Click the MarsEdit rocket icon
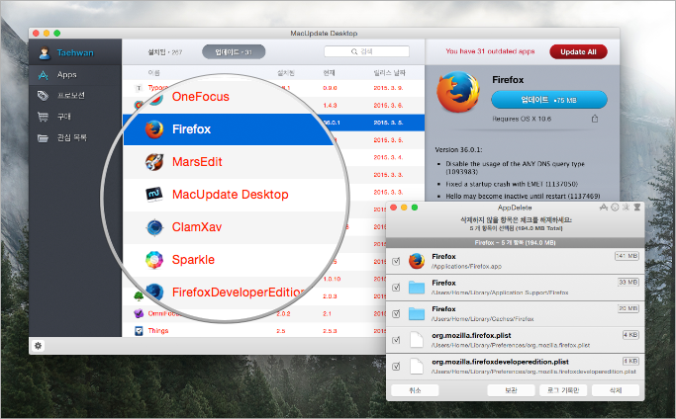This screenshot has height=419, width=676. coord(154,162)
